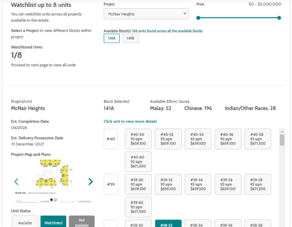
Task: Click the 'Watchlist up to 8 units' heading
Action: [41, 5]
